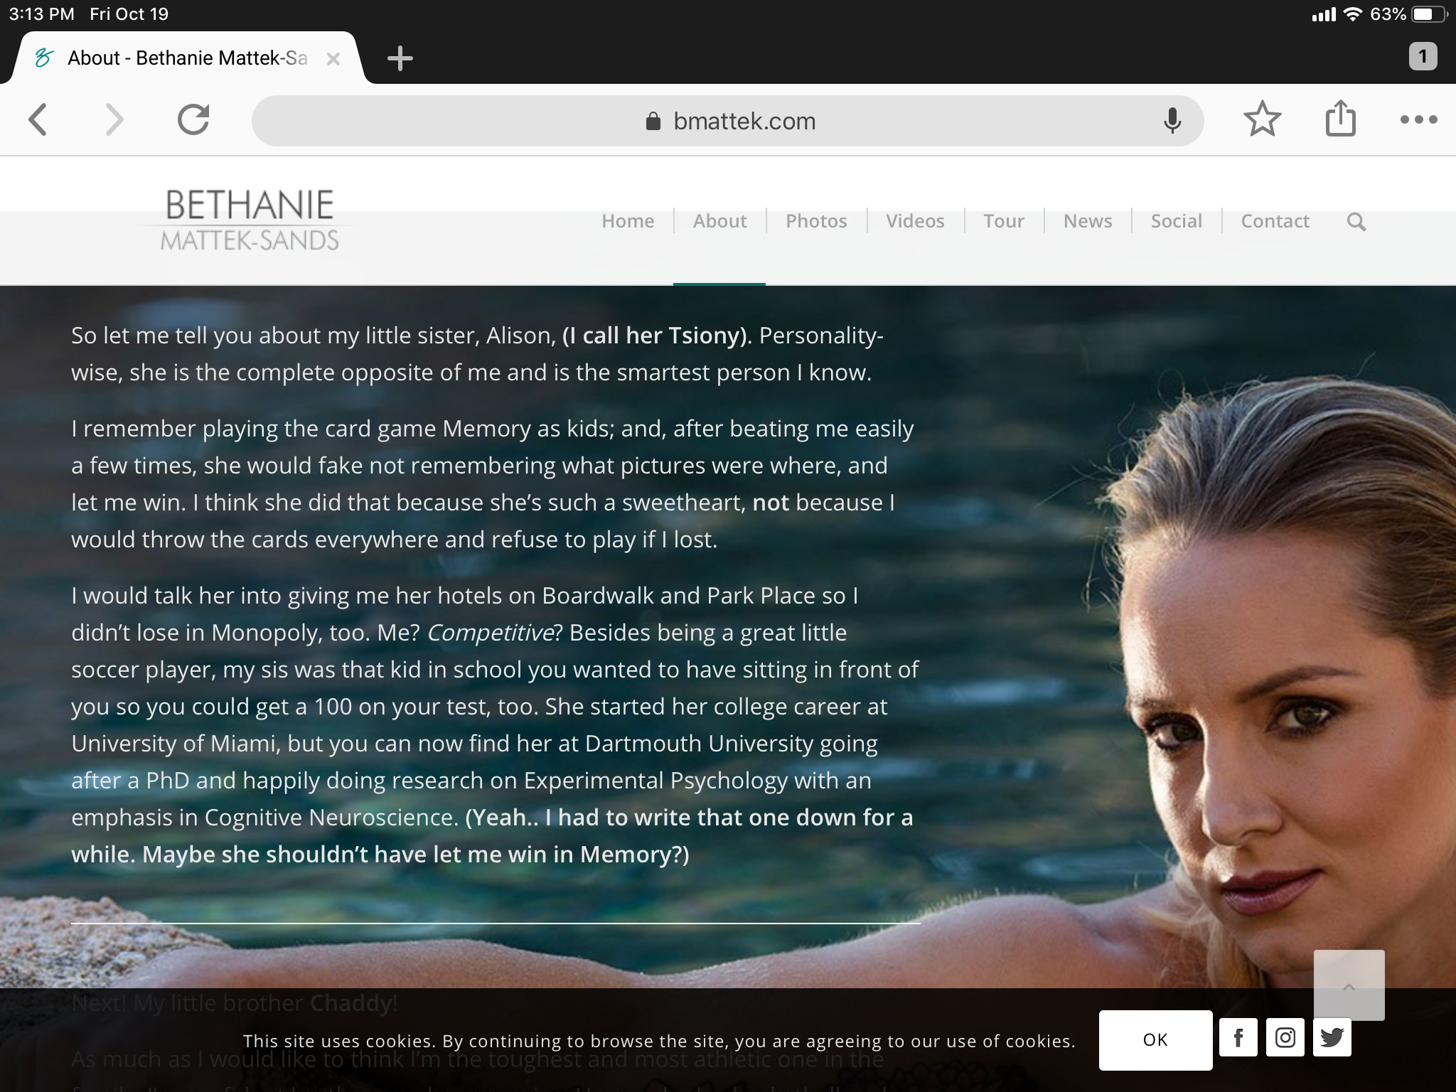
Task: Open the Contact menu item
Action: tap(1275, 221)
